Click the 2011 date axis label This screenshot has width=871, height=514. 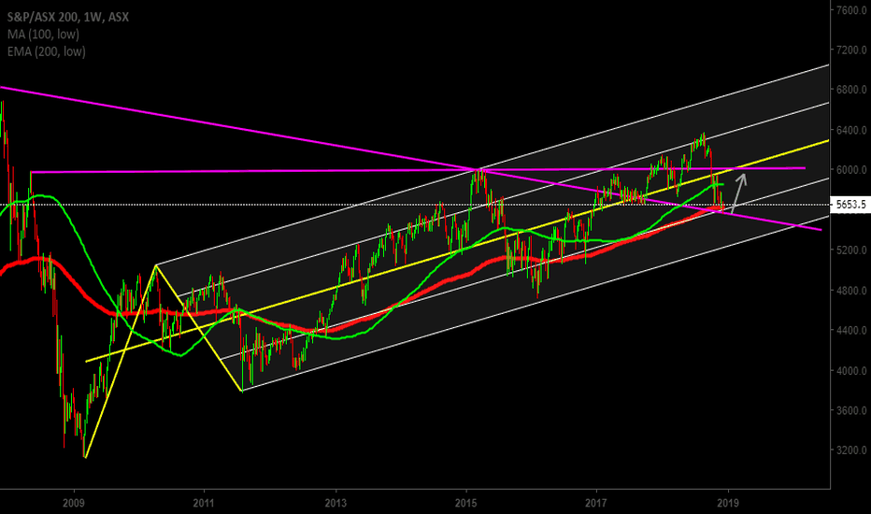pos(204,504)
